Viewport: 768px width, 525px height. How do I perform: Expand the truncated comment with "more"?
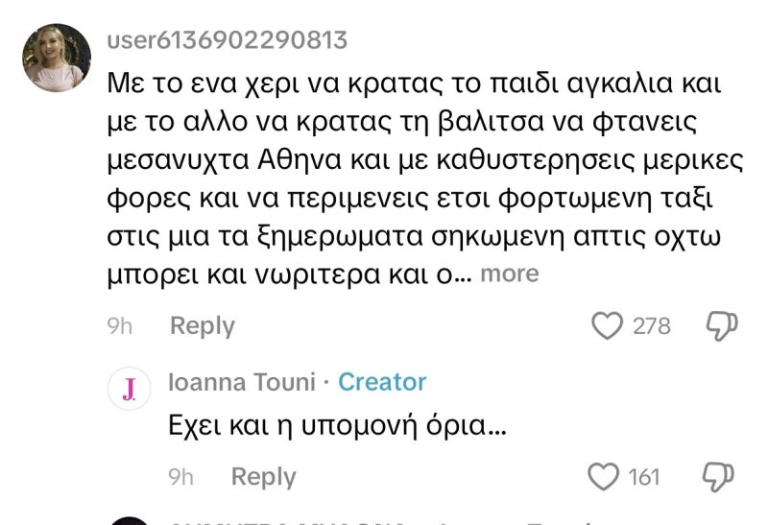509,274
